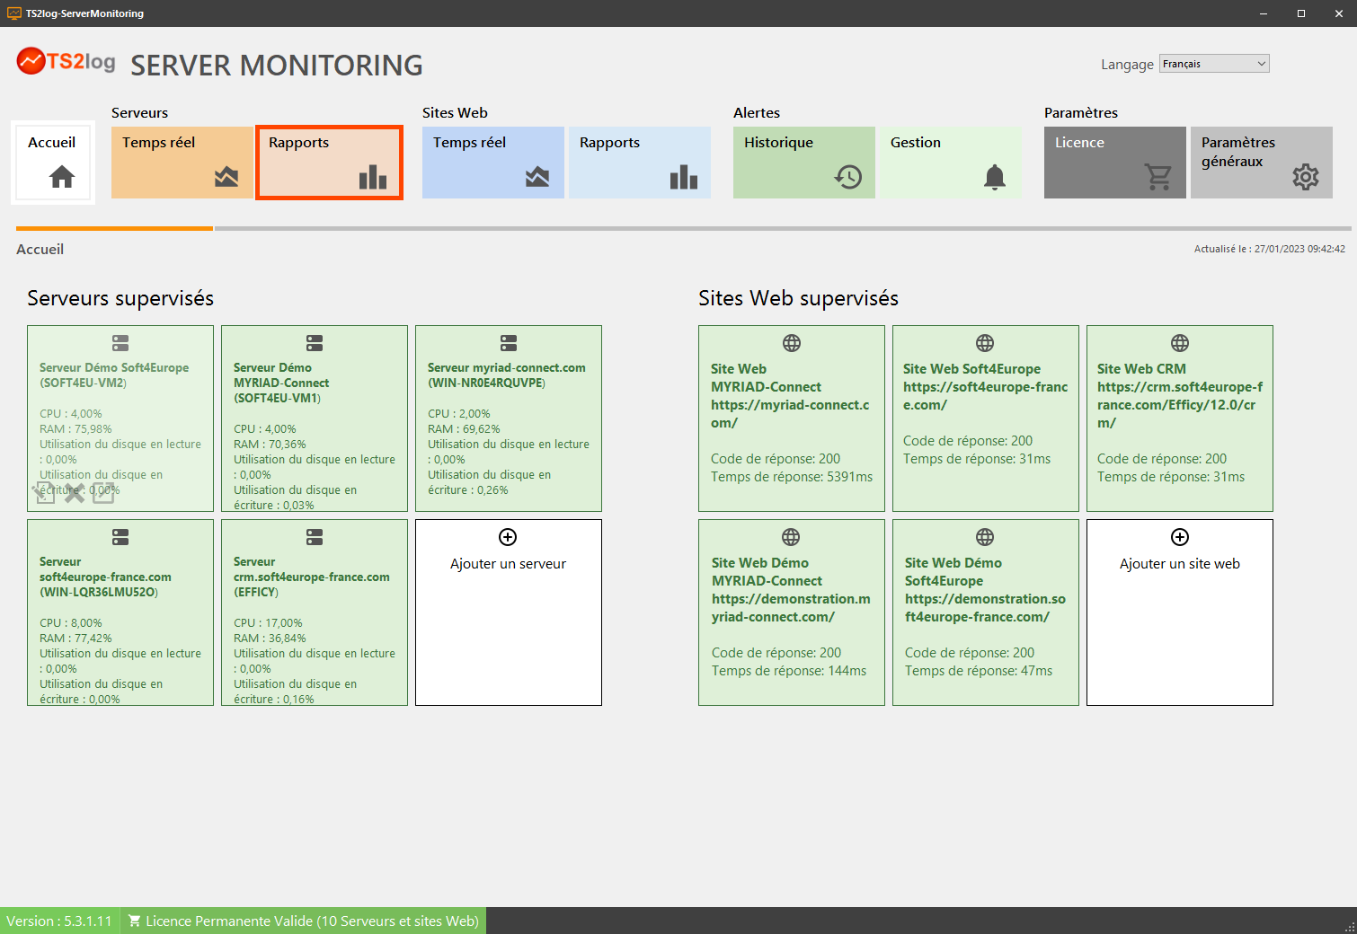Open the Serveurs Rapports tile
1357x934 pixels.
pos(329,163)
